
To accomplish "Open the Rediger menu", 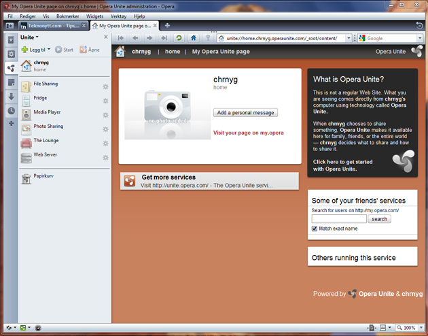I will 28,16.
